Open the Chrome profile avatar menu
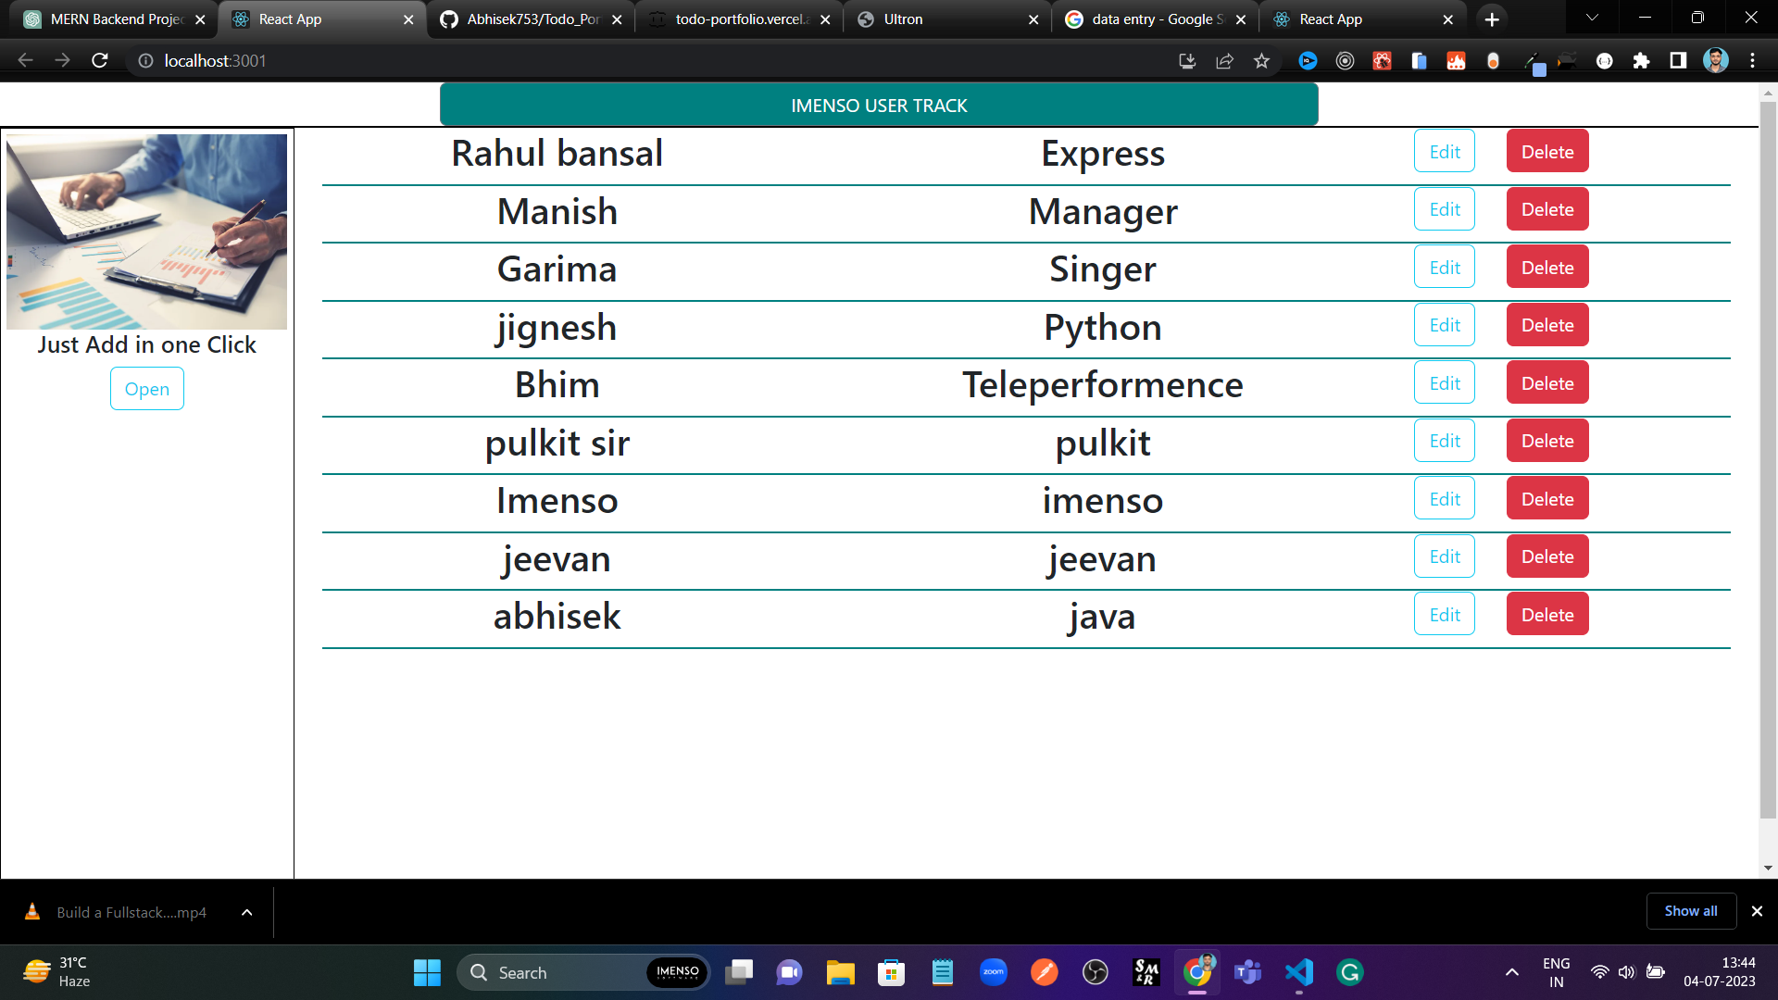 (x=1716, y=61)
